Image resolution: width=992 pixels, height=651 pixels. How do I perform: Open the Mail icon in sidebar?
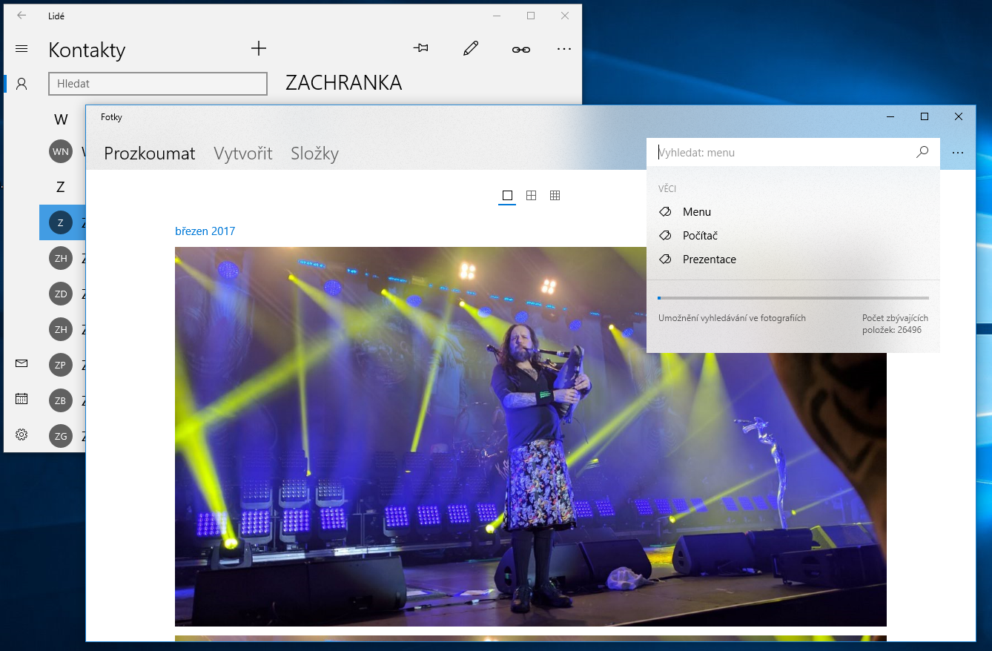point(22,363)
